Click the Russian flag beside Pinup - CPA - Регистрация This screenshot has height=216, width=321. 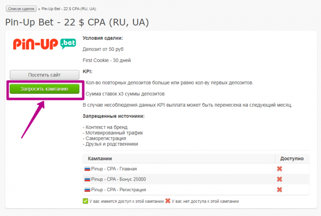[87, 190]
